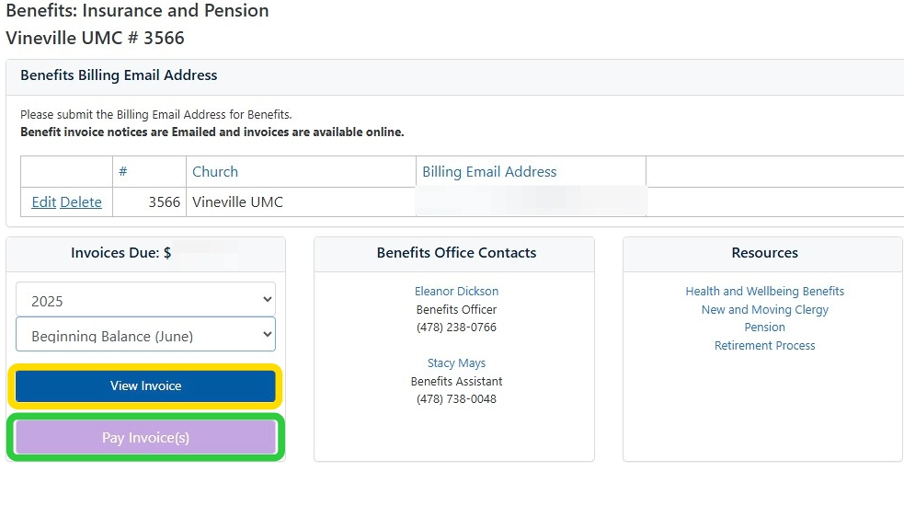This screenshot has height=506, width=904.
Task: Click the Vineville UMC church name cell
Action: pyautogui.click(x=237, y=202)
